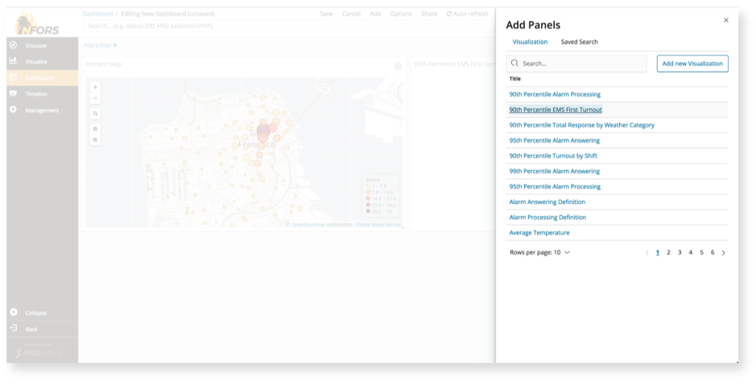Screen dimensions: 756x382
Task: Open the Rows per page dropdown
Action: pyautogui.click(x=539, y=252)
